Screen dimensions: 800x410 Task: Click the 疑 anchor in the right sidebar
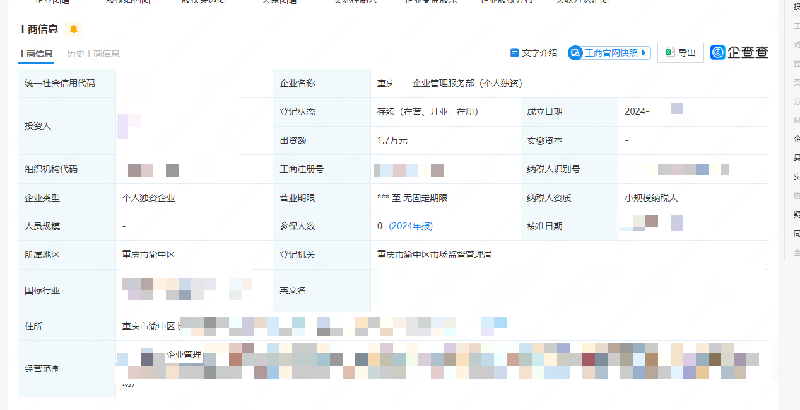pyautogui.click(x=796, y=214)
